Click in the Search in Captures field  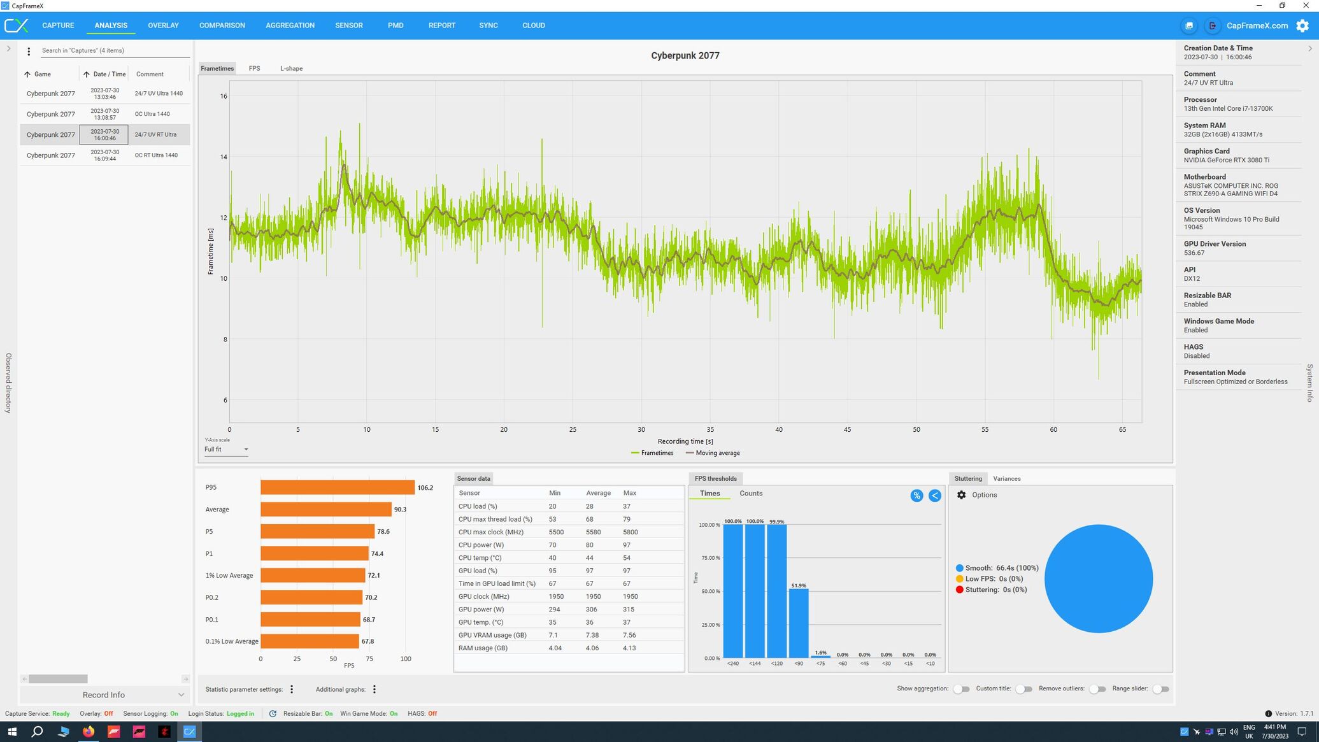pos(115,50)
